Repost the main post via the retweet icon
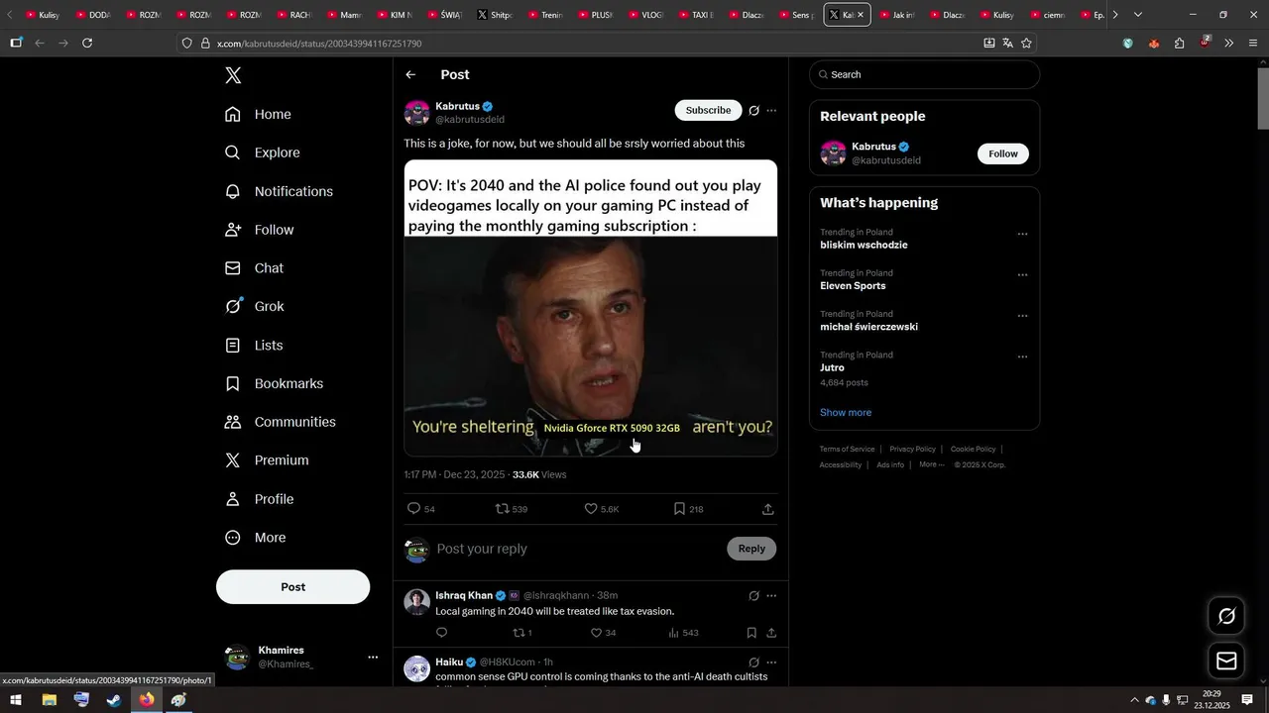This screenshot has width=1269, height=713. [x=503, y=509]
